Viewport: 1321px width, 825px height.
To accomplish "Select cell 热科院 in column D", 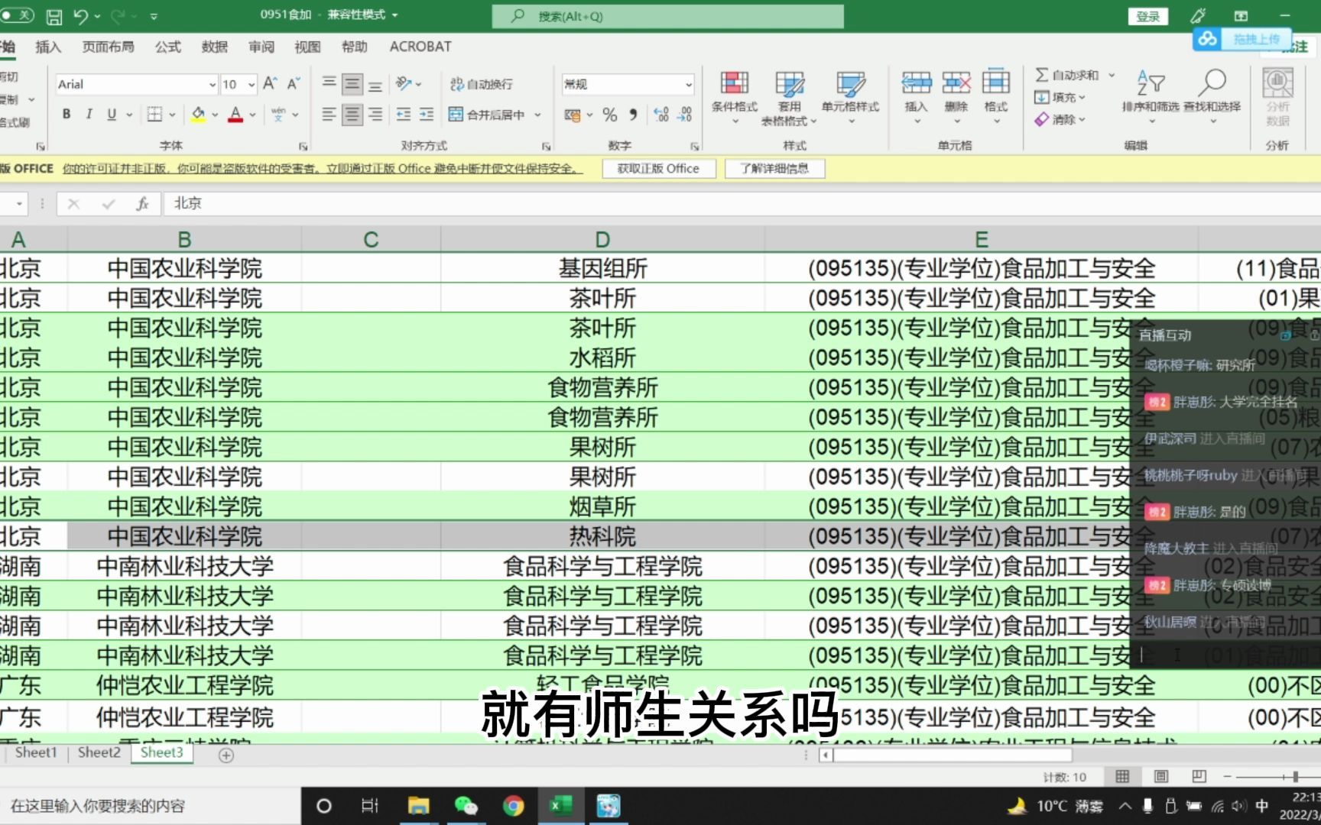I will click(602, 536).
